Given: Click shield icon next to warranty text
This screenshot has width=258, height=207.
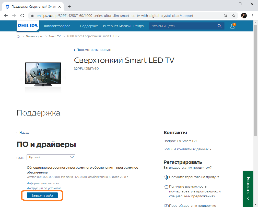Looking at the screenshot, I should [166, 177].
